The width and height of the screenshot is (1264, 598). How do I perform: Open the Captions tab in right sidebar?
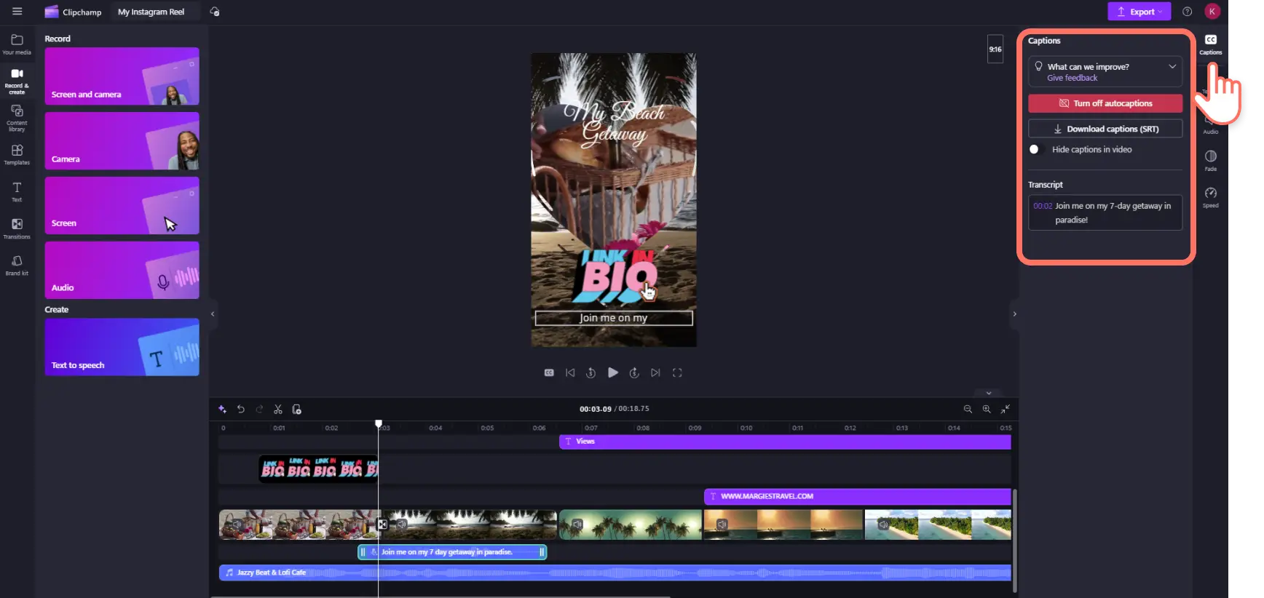click(x=1210, y=44)
